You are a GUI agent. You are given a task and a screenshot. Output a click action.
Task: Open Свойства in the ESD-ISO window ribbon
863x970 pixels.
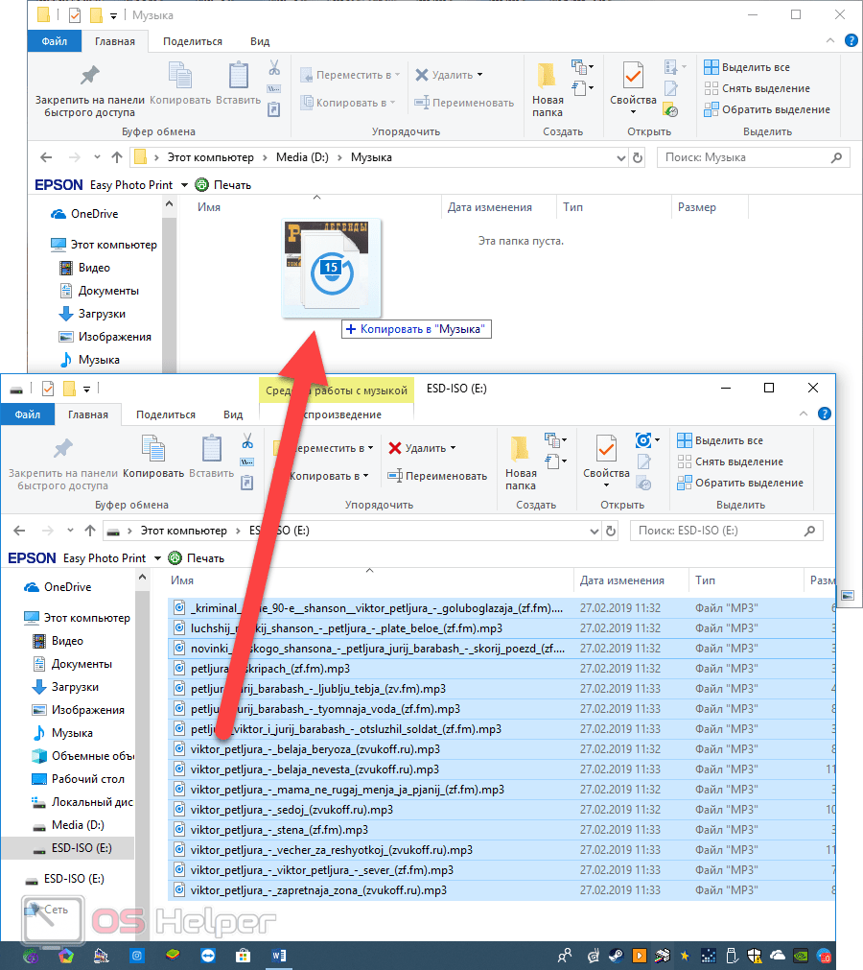click(606, 461)
